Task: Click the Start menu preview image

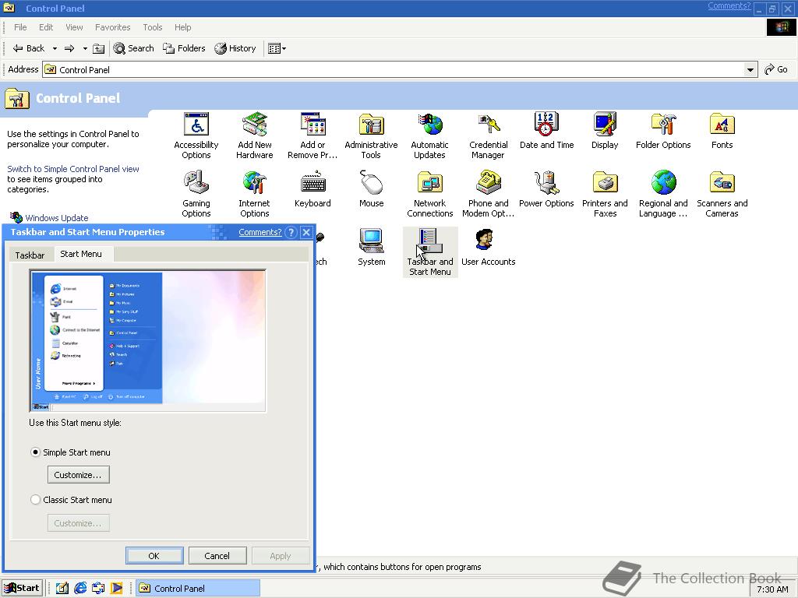Action: tap(147, 341)
